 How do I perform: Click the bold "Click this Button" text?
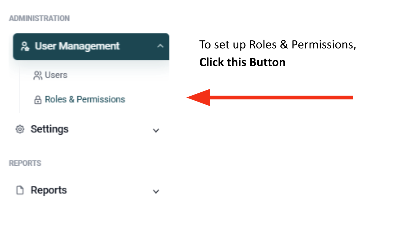tap(242, 62)
